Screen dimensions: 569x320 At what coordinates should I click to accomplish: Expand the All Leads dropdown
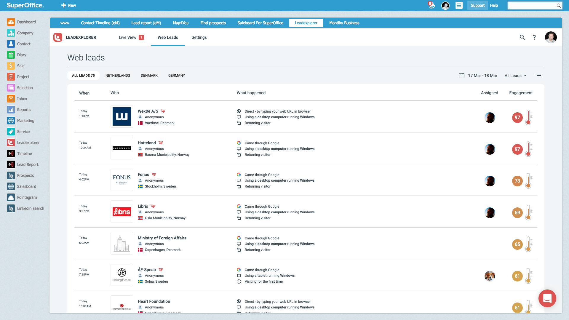click(x=515, y=76)
